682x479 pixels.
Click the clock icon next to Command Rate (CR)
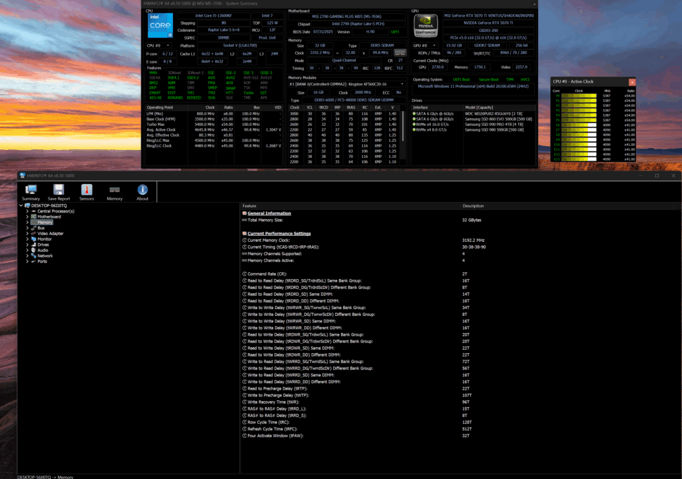[244, 274]
